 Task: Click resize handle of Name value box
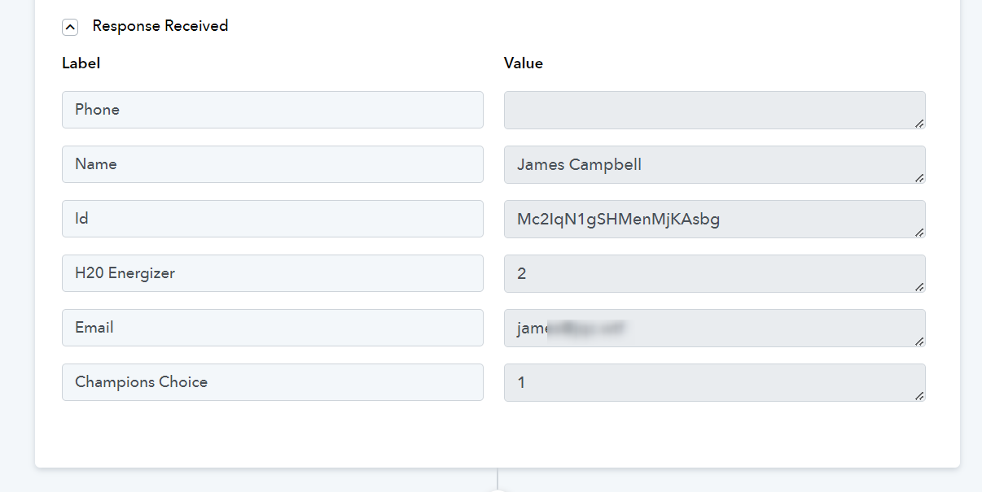(919, 177)
